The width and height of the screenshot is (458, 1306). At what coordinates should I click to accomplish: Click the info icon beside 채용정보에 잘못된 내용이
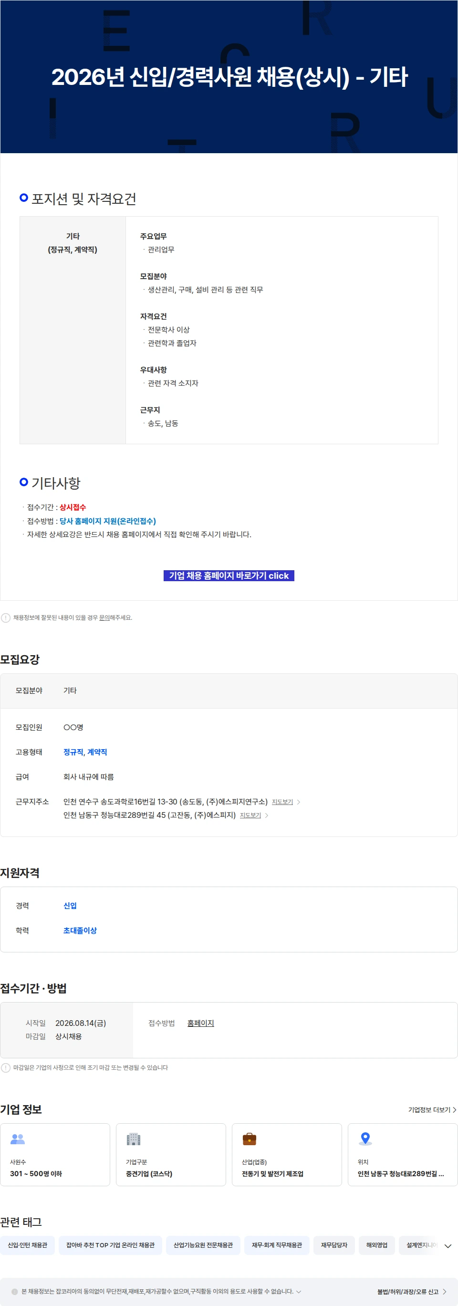[x=6, y=617]
